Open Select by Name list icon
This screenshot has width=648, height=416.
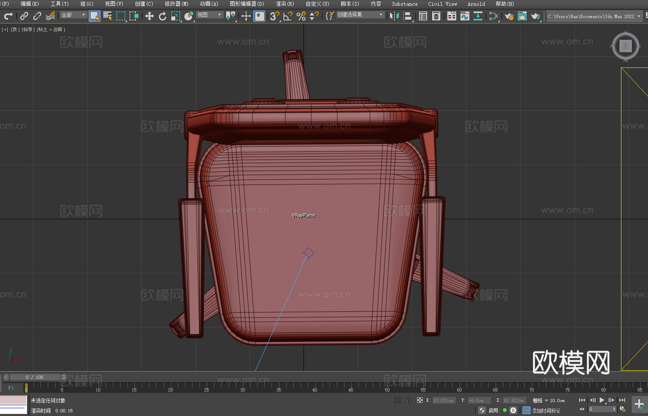pyautogui.click(x=108, y=16)
